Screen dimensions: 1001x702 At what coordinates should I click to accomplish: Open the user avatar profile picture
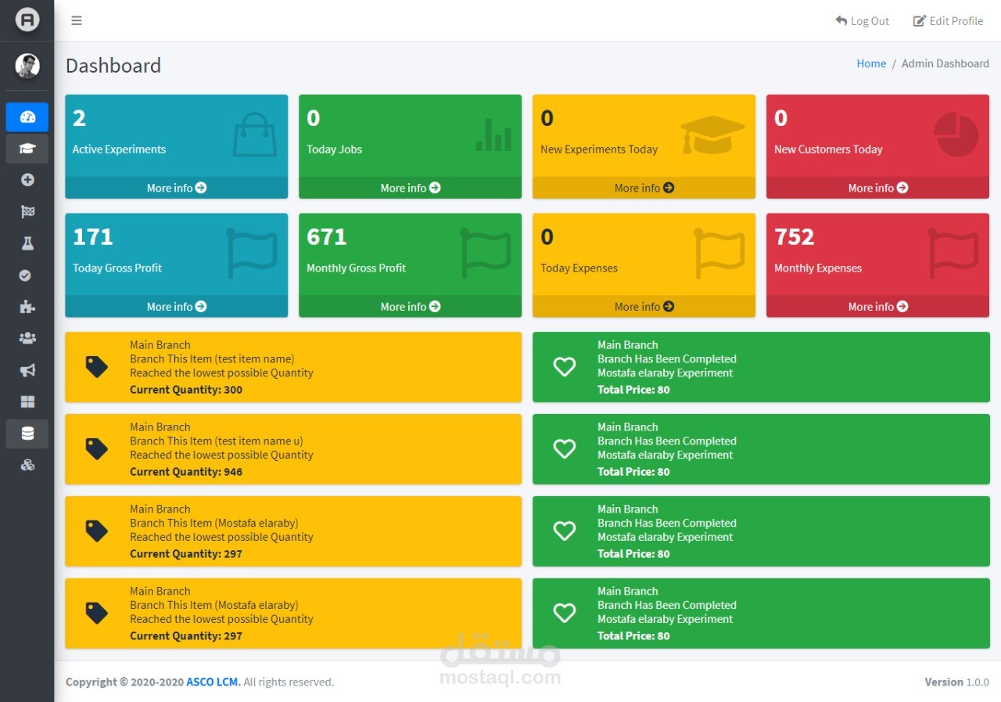pyautogui.click(x=27, y=67)
